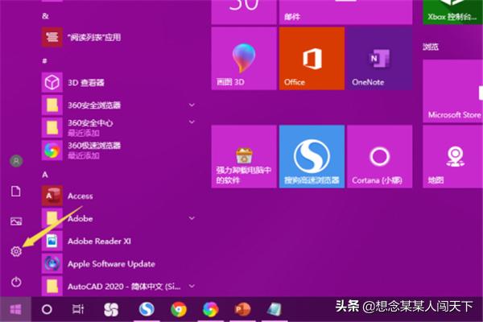Open the calendar tile showing 30
The height and width of the screenshot is (322, 483).
pos(244,12)
